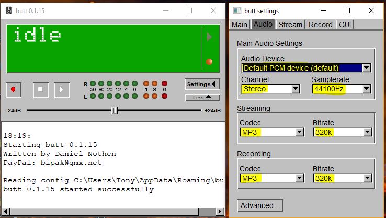
Task: Maximize the butt settings window
Action: [x=347, y=10]
